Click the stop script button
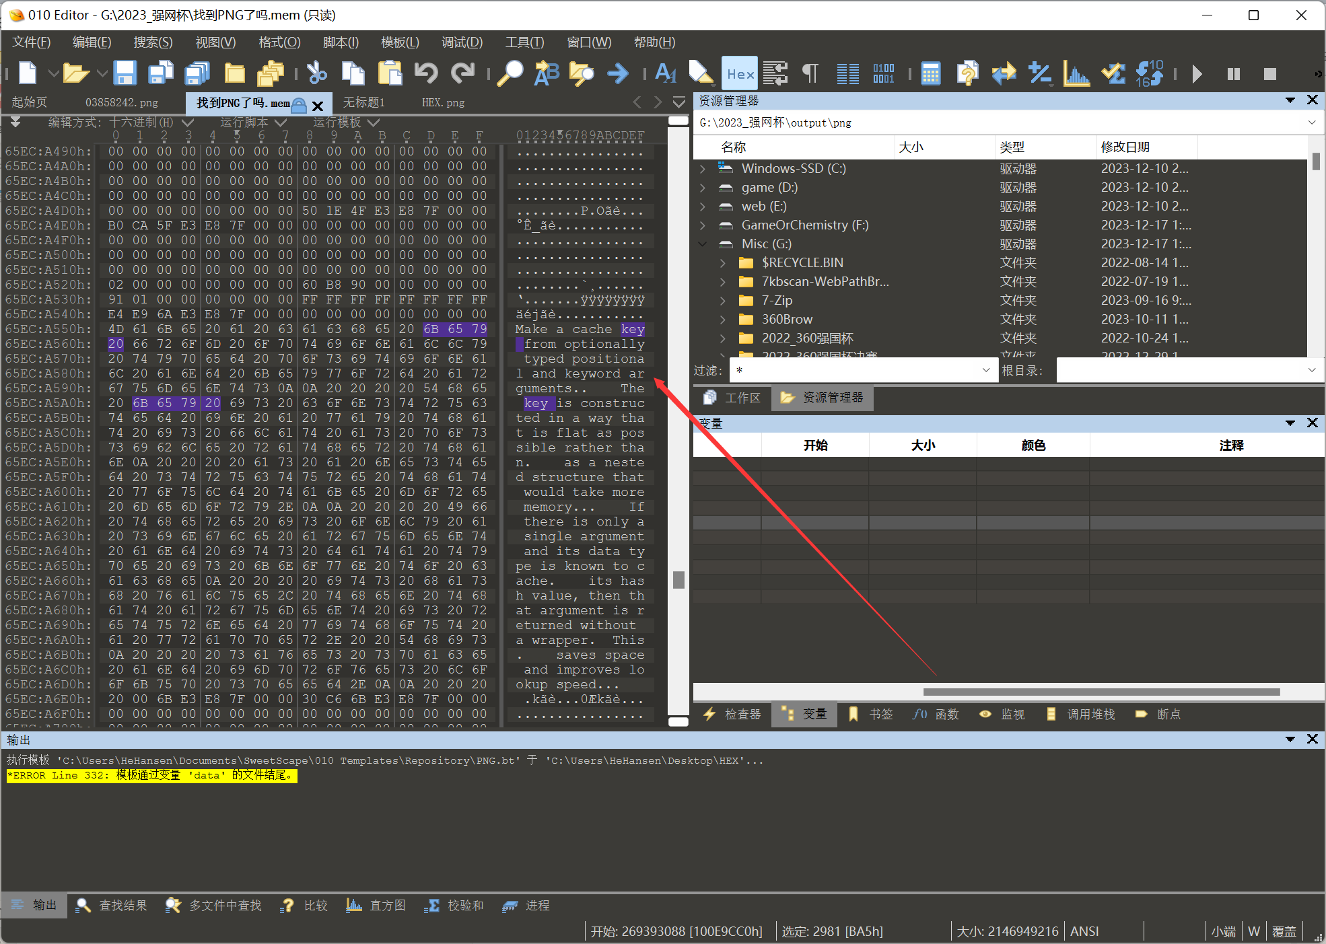The image size is (1326, 944). click(1269, 73)
